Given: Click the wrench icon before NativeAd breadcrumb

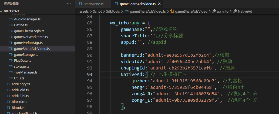Looking at the screenshot, I should pyautogui.click(x=235, y=11).
